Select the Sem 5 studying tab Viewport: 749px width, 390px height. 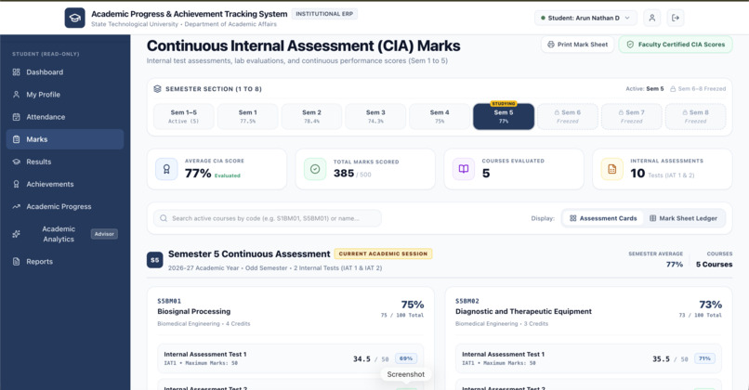[x=504, y=116]
